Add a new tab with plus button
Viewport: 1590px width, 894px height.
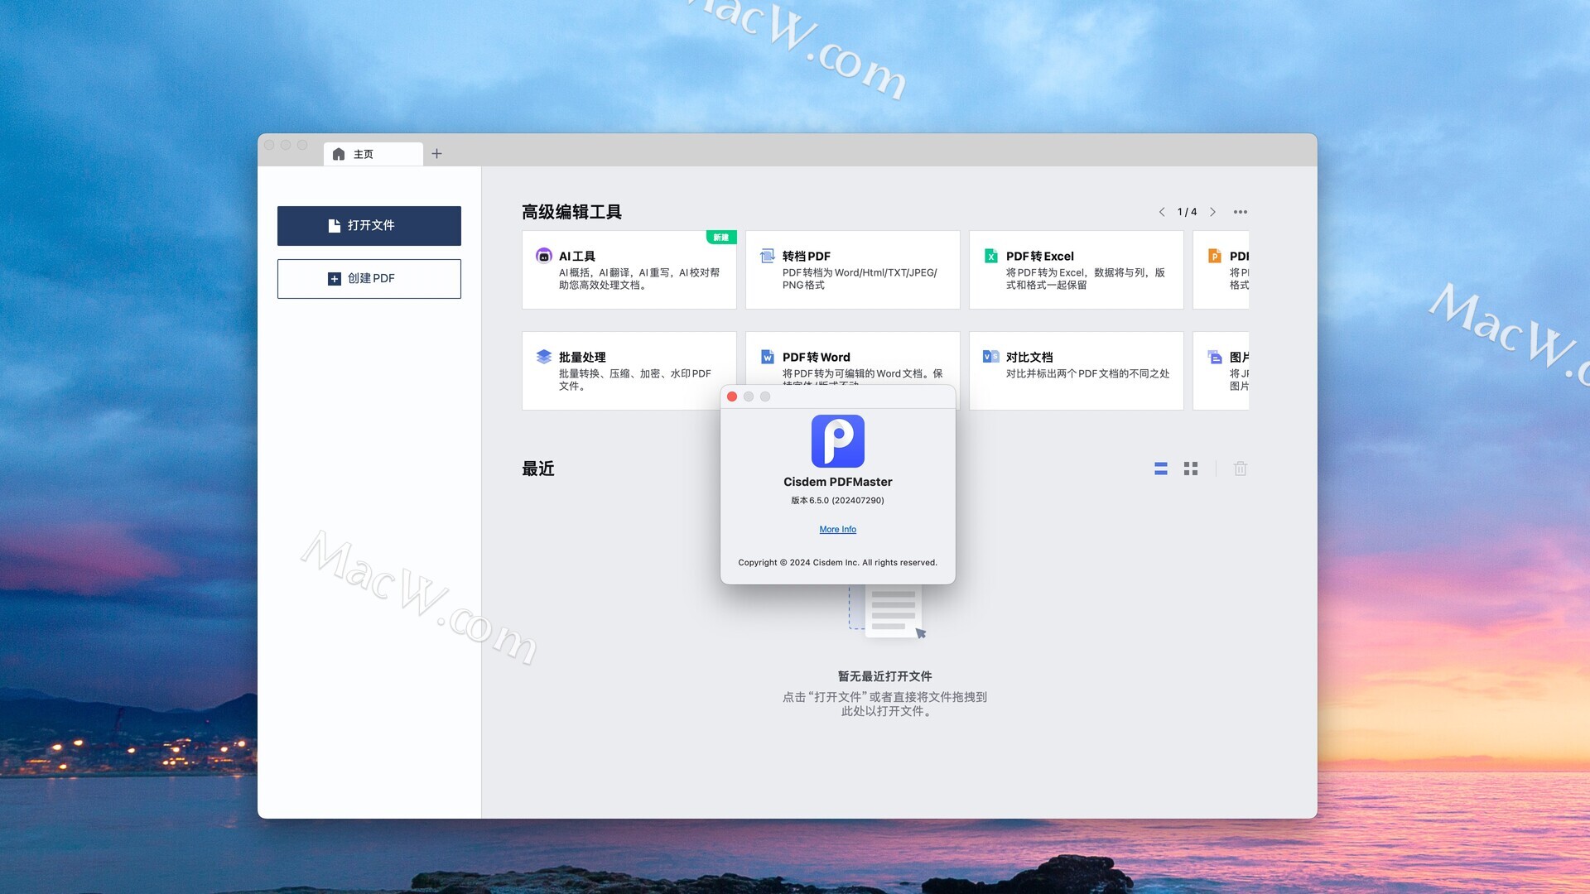coord(436,154)
